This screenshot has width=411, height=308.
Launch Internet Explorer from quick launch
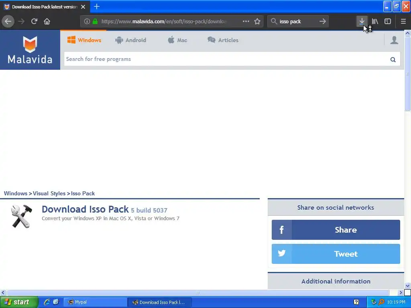click(47, 302)
